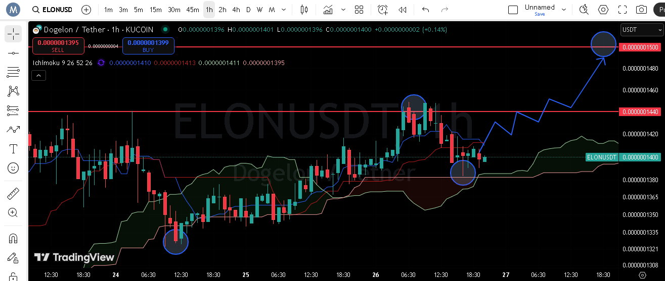The width and height of the screenshot is (665, 281).
Task: Select the Text annotation tool
Action: (13, 149)
